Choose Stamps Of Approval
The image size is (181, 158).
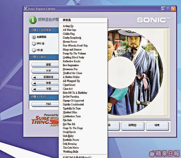pos(83,101)
